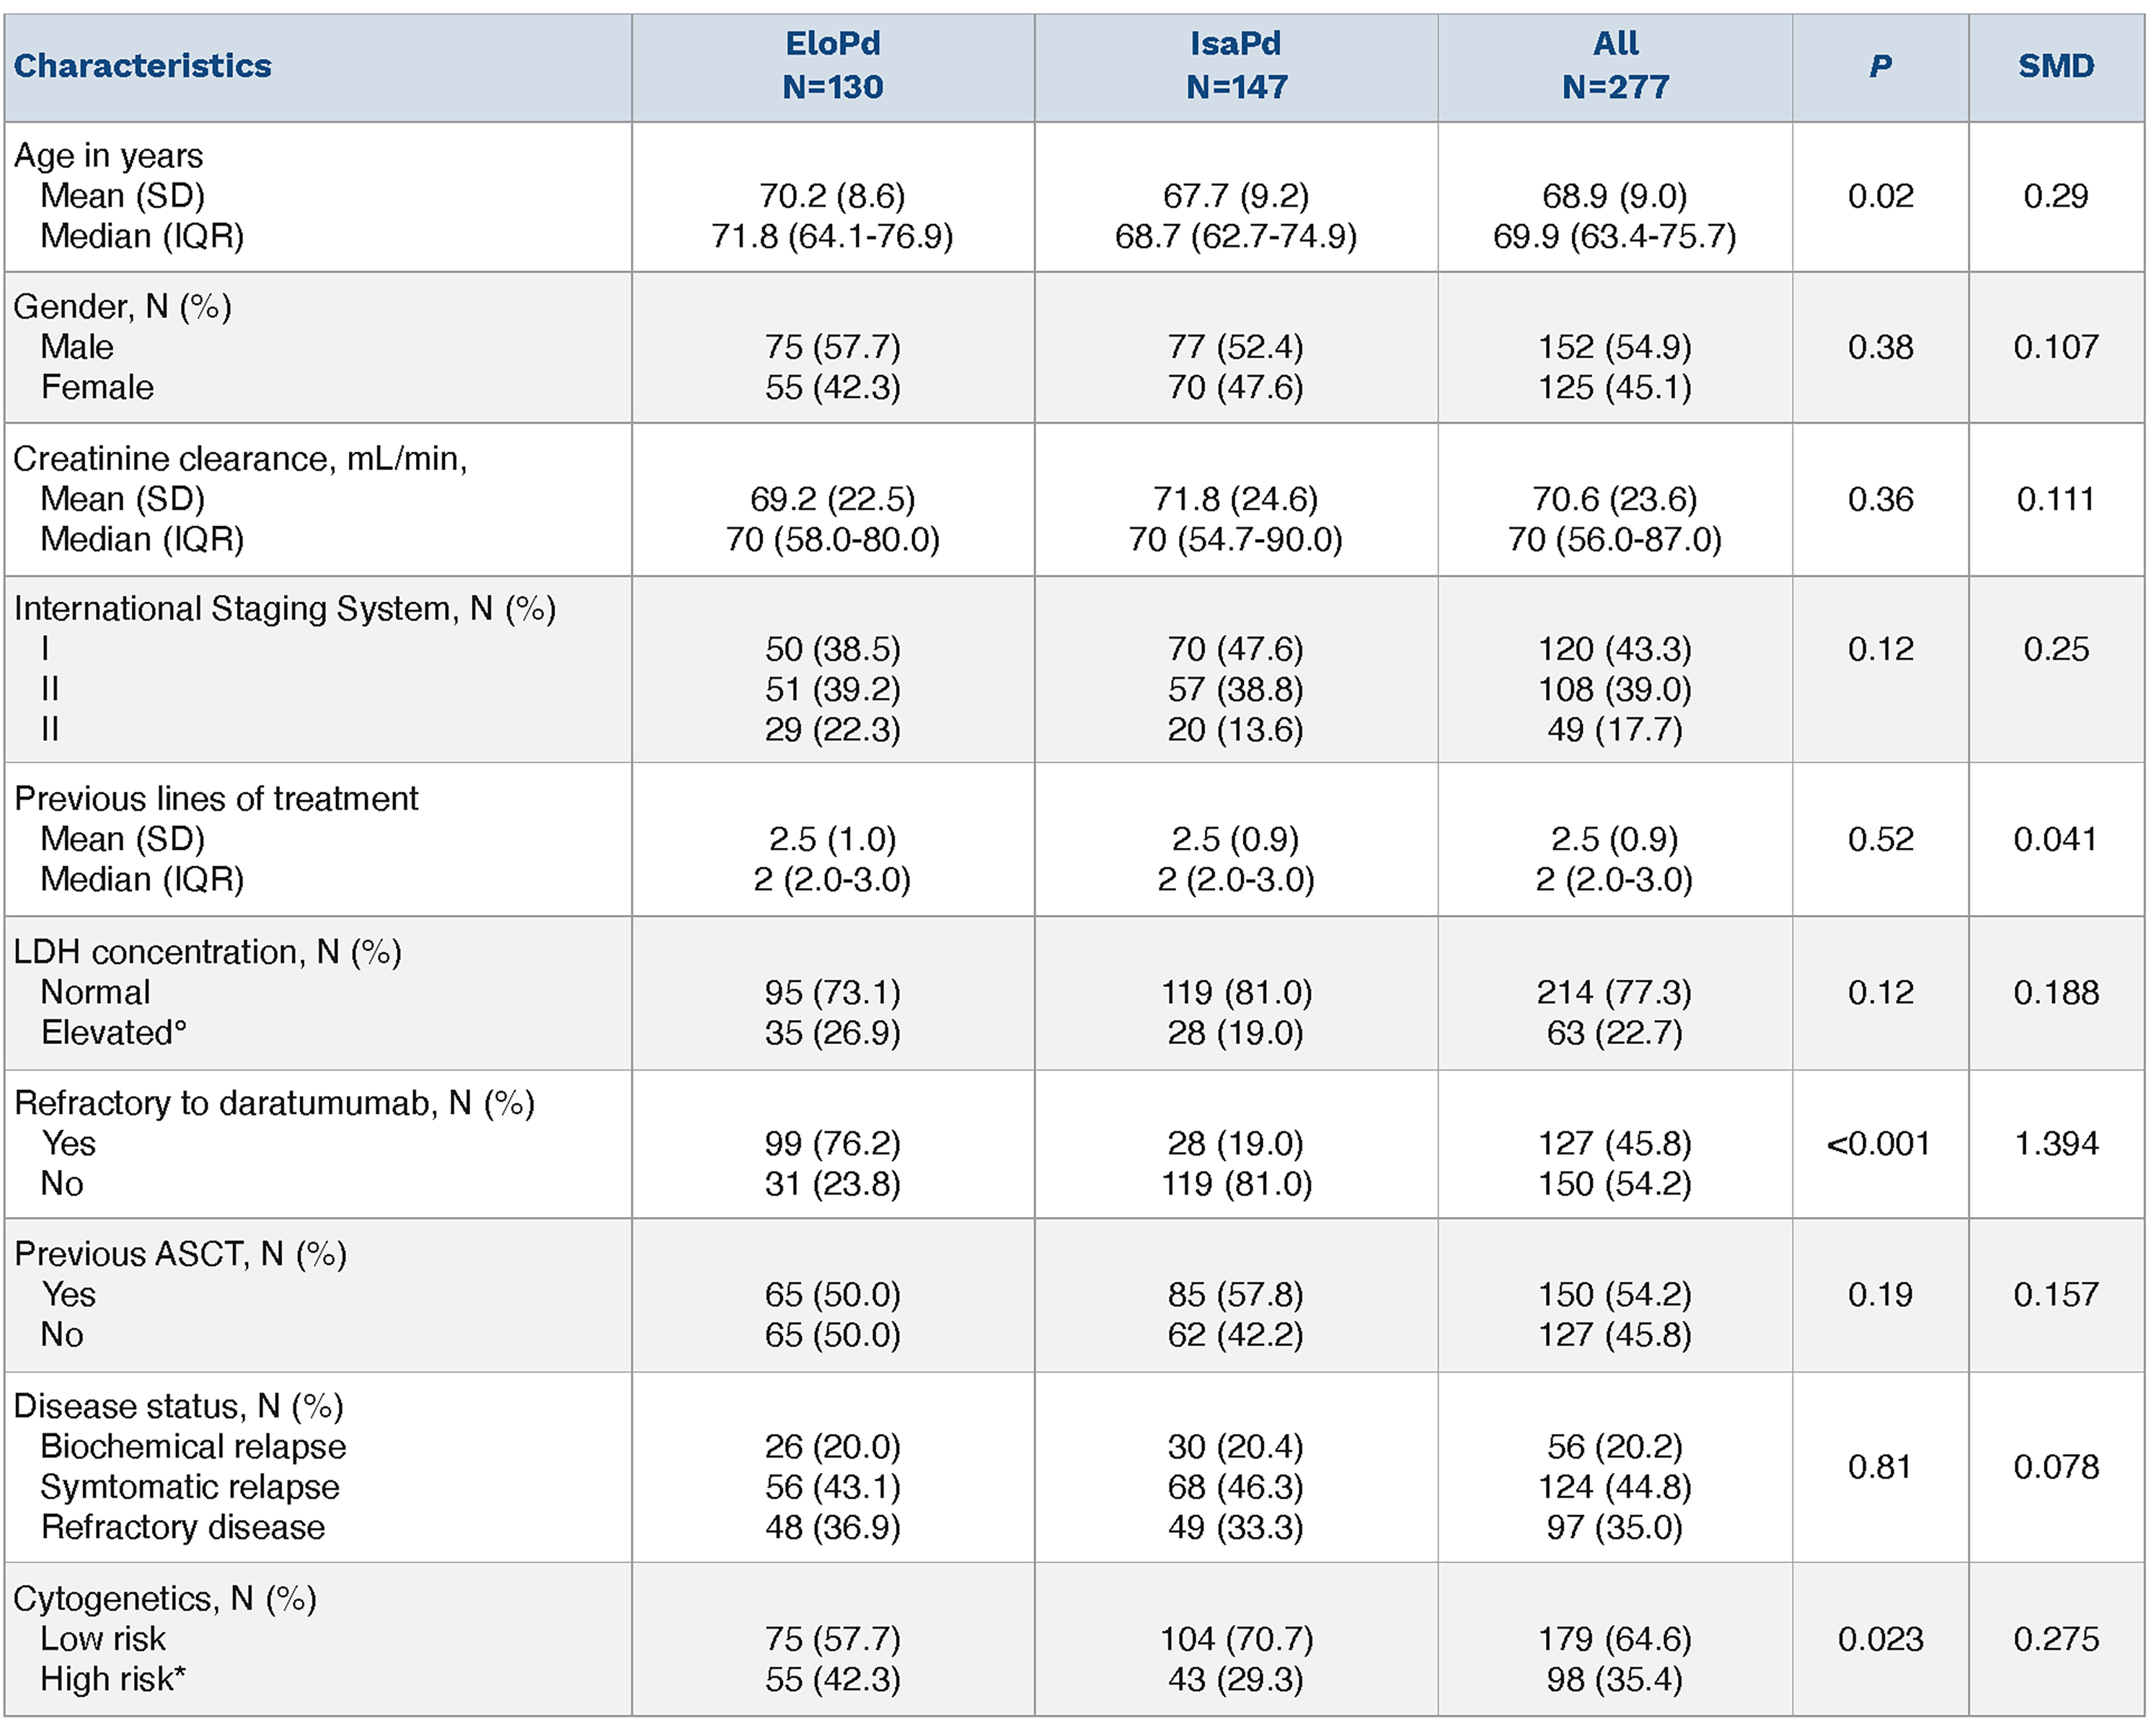Select the Age in years row label
This screenshot has width=2156, height=1734.
tap(108, 156)
